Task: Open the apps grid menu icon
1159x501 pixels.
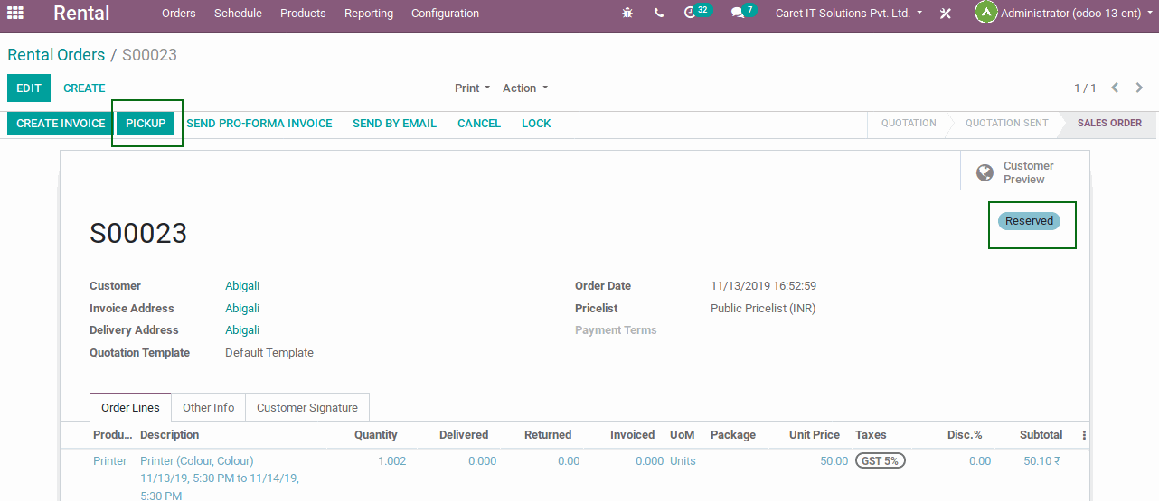Action: pyautogui.click(x=15, y=14)
